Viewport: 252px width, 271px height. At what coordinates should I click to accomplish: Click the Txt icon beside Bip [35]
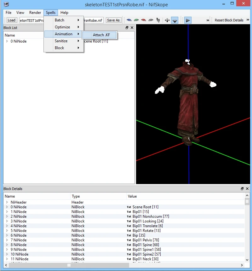click(x=129, y=235)
